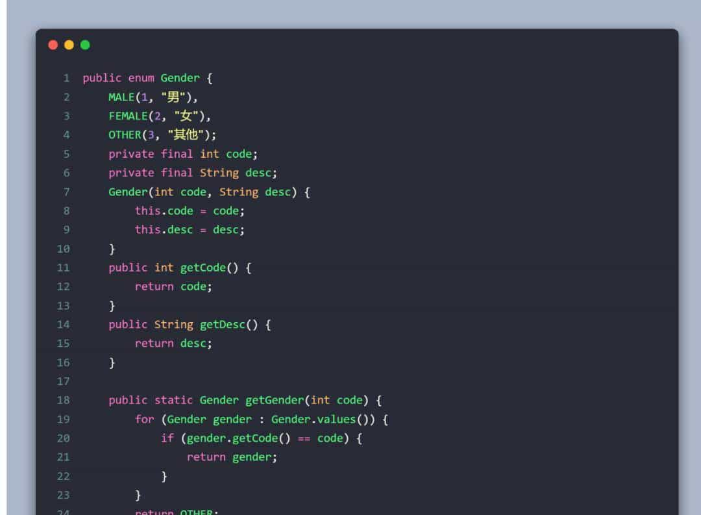Click line number 23
701x515 pixels.
point(63,495)
